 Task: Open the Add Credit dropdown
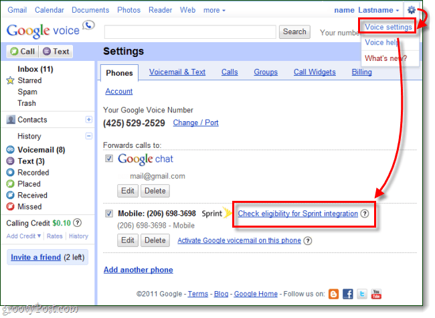23,236
